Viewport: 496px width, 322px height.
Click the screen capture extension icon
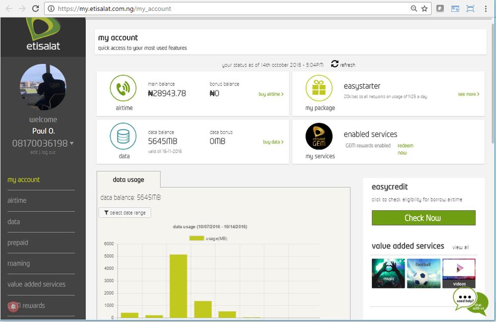pyautogui.click(x=470, y=8)
